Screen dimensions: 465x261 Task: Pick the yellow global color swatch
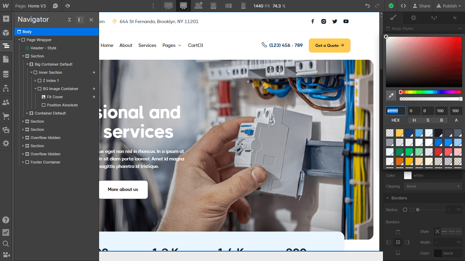coord(399,133)
